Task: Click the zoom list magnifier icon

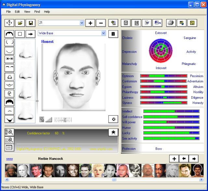Action: click(x=9, y=140)
